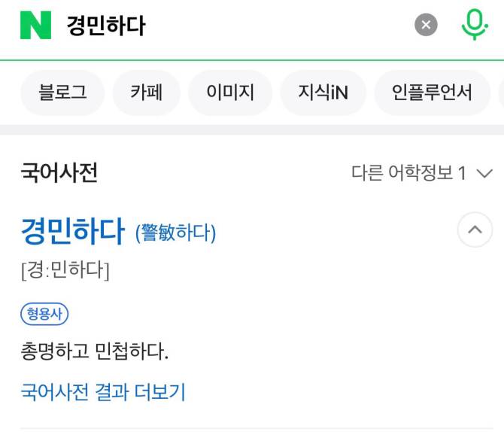
Task: Click the down chevron beside 다른 어학정보 1
Action: coord(484,174)
